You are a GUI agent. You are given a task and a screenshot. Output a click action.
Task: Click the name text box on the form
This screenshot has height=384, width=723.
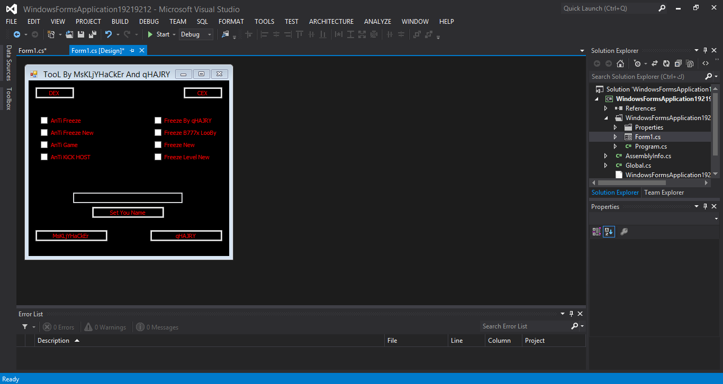click(x=128, y=198)
